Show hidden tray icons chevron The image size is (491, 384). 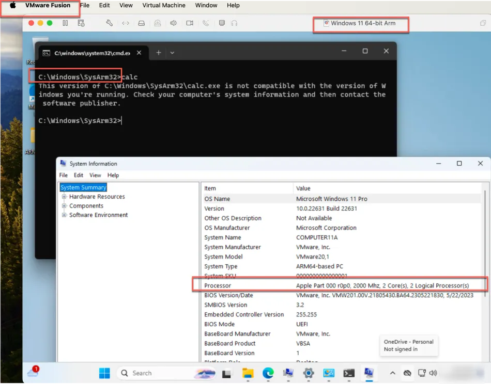(x=392, y=373)
